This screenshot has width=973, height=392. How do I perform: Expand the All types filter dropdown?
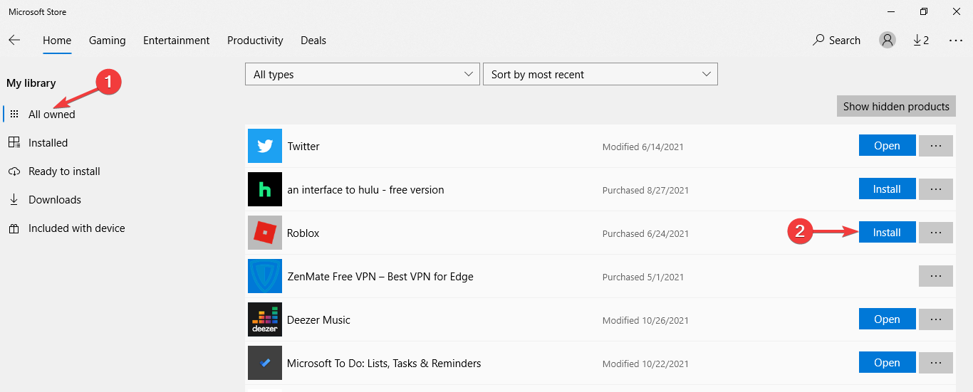pyautogui.click(x=362, y=75)
